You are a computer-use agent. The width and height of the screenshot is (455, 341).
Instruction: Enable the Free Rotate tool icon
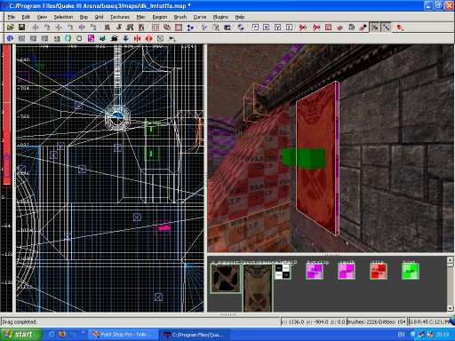[x=241, y=28]
